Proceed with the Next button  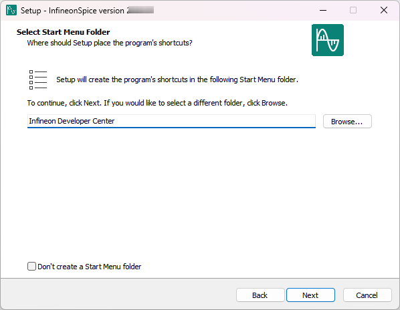click(x=310, y=295)
